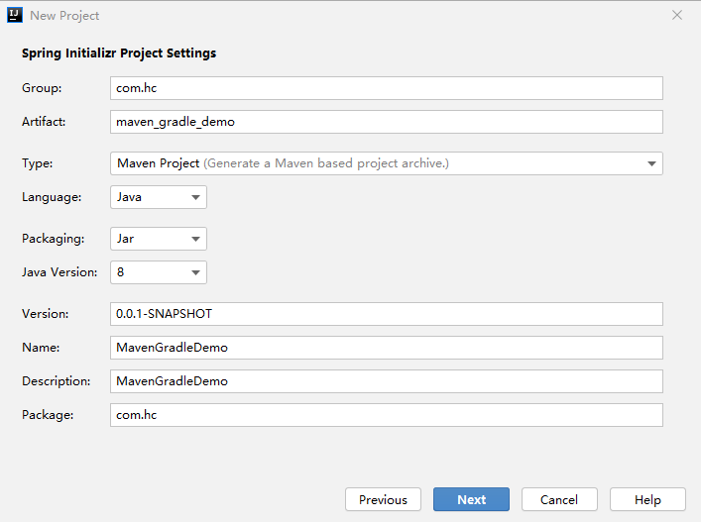This screenshot has width=701, height=522.
Task: Open Help for project settings
Action: pos(647,500)
